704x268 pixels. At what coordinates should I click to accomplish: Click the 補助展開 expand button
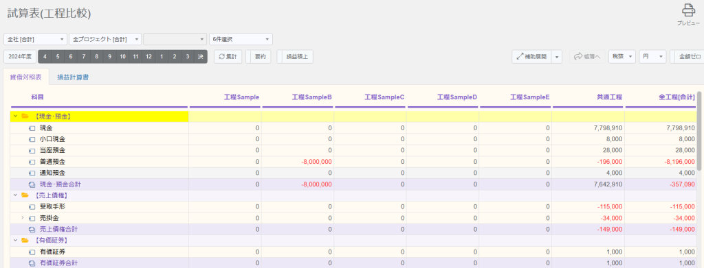pyautogui.click(x=532, y=57)
